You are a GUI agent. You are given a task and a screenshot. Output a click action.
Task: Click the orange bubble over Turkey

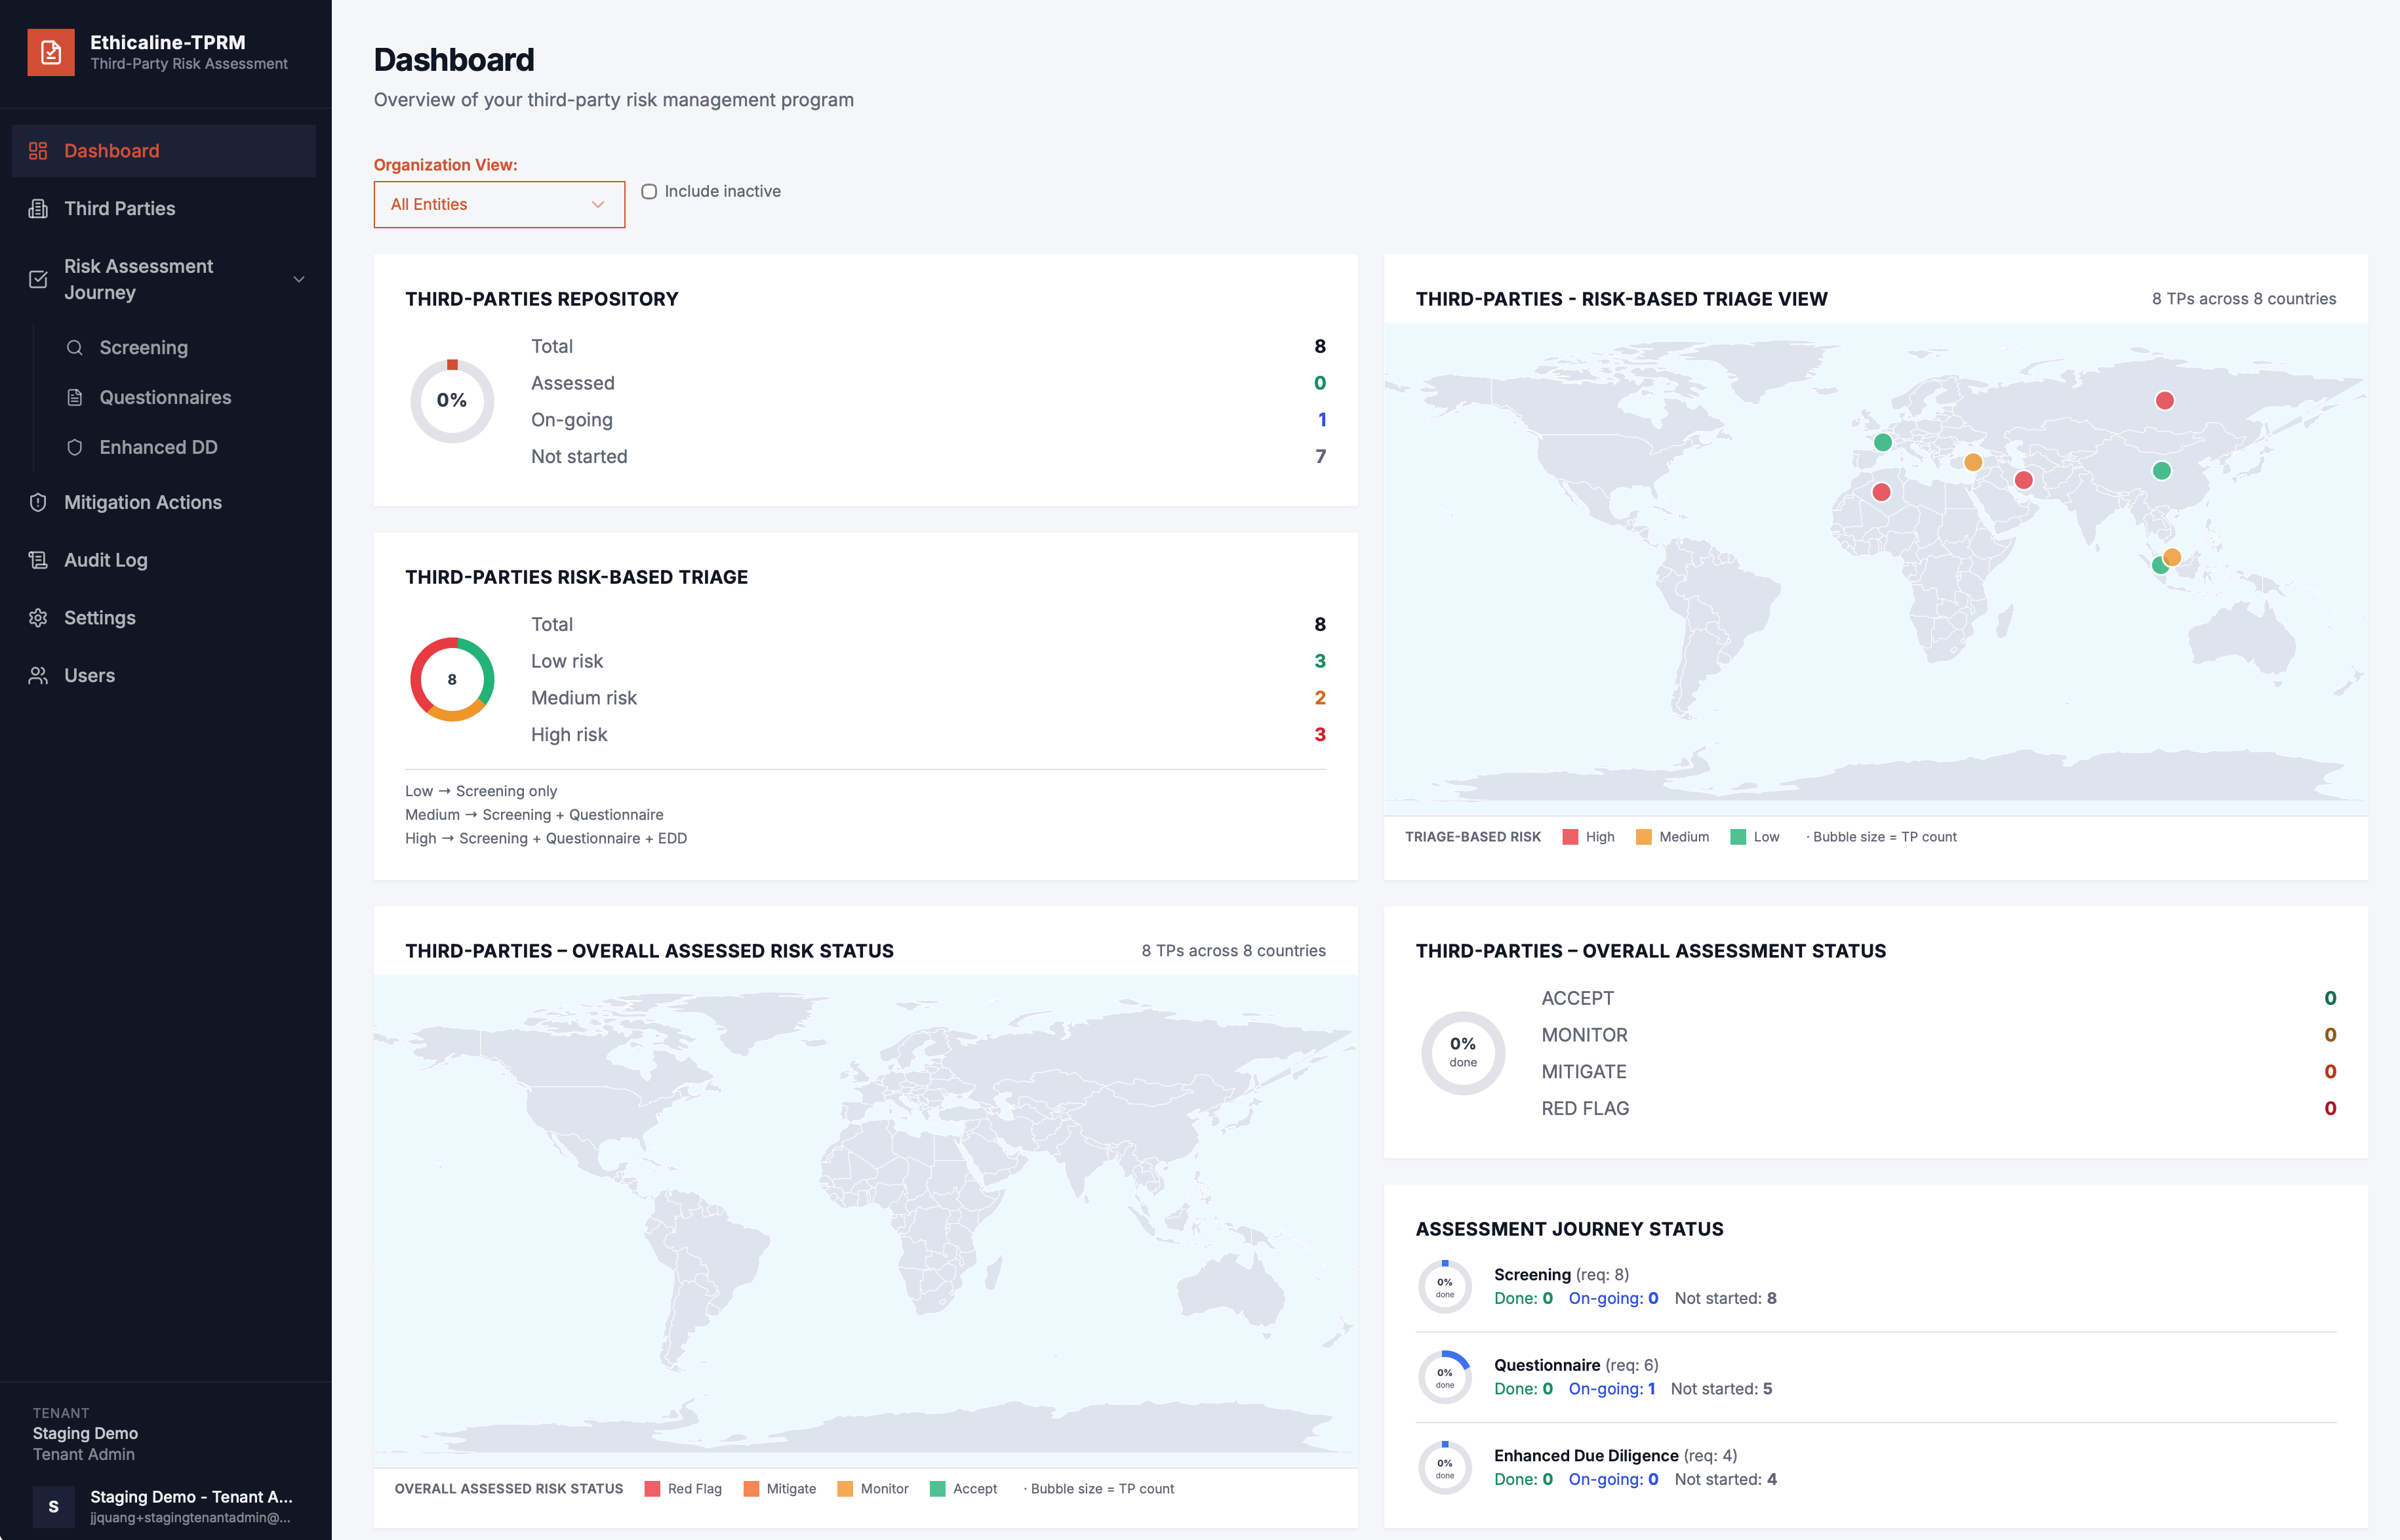(1972, 462)
